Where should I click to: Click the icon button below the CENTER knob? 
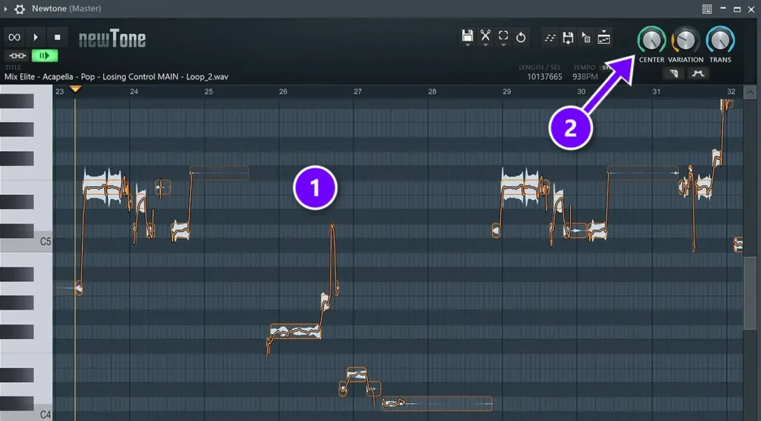coord(673,74)
